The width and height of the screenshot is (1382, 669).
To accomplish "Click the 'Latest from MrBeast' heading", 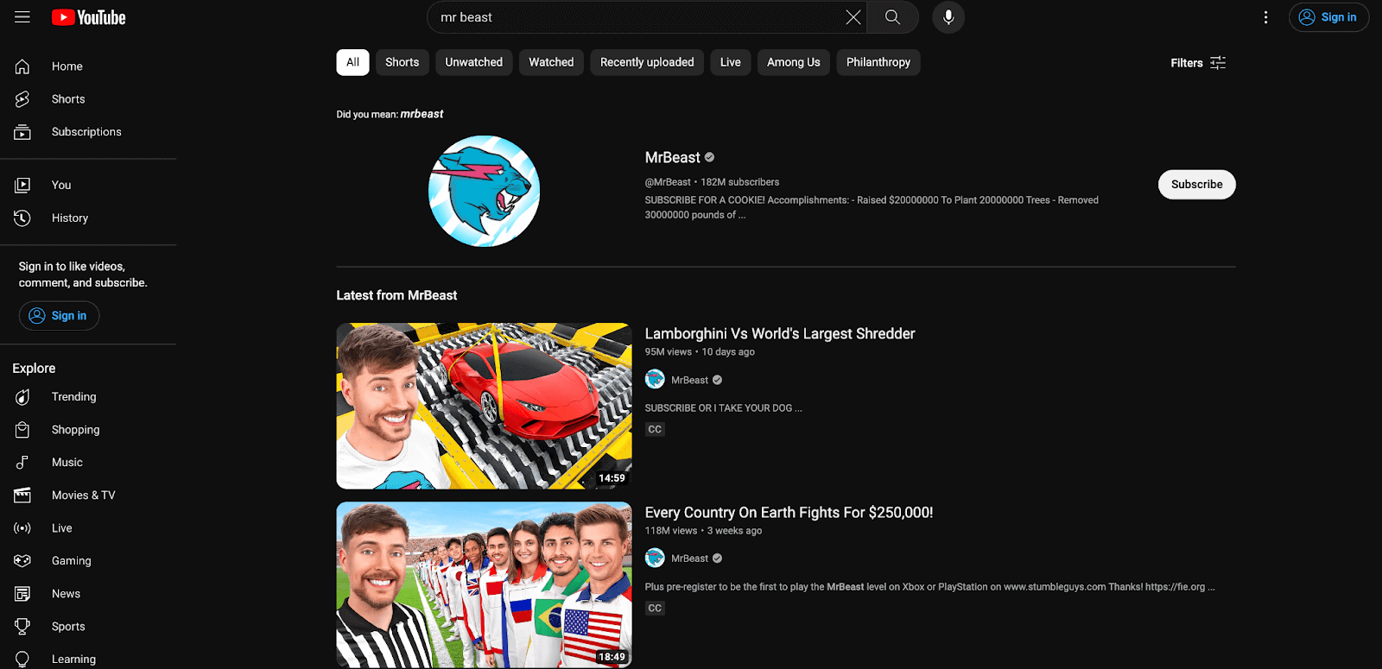I will point(396,295).
